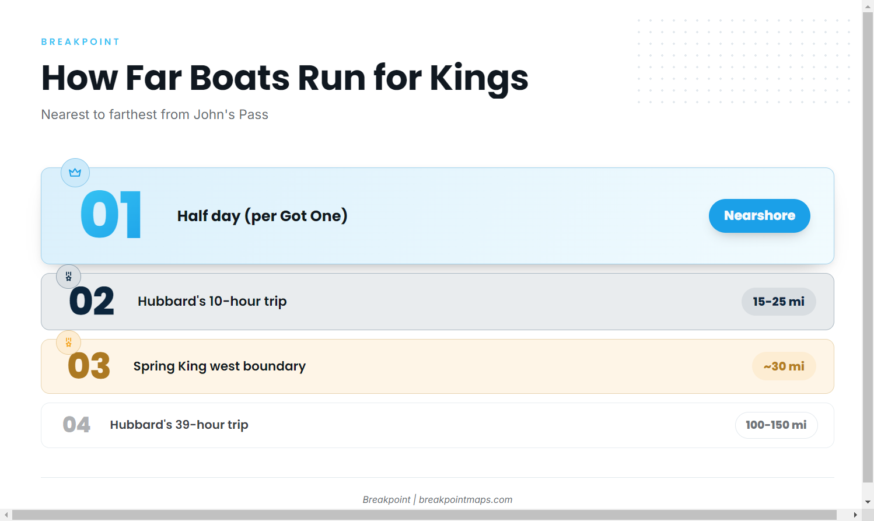Screen dimensions: 874x521
Task: Click the horizontal scrollbar right arrow
Action: pyautogui.click(x=855, y=515)
